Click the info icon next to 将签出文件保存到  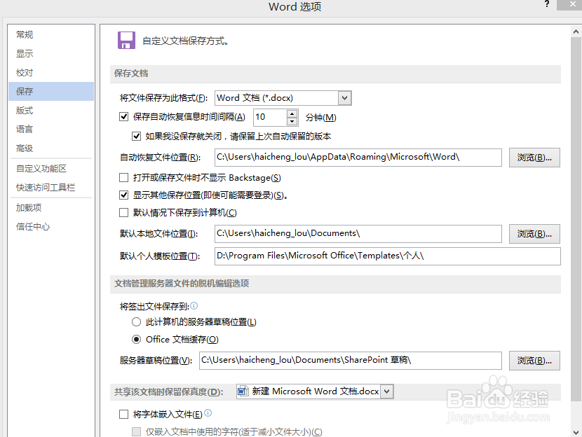(194, 306)
